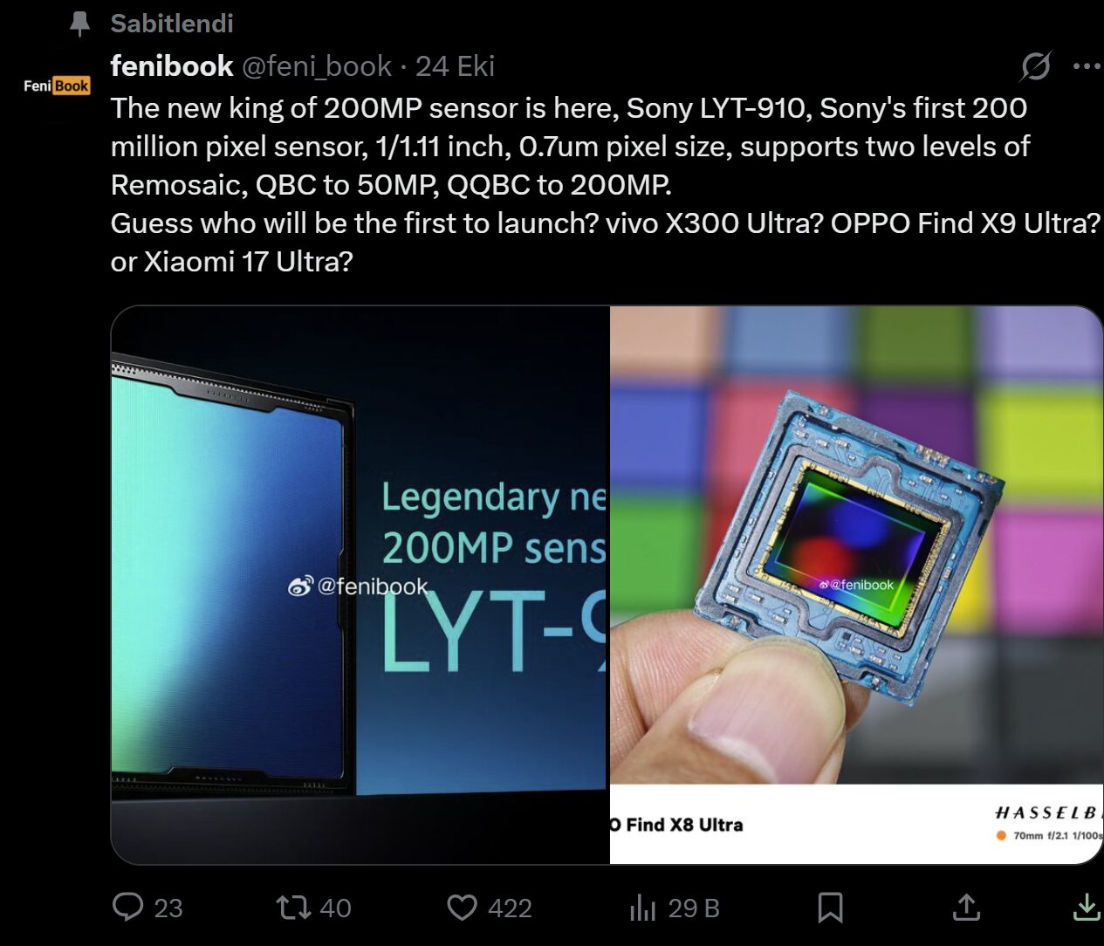Download the media with the green download icon
This screenshot has width=1104, height=946.
(1087, 908)
